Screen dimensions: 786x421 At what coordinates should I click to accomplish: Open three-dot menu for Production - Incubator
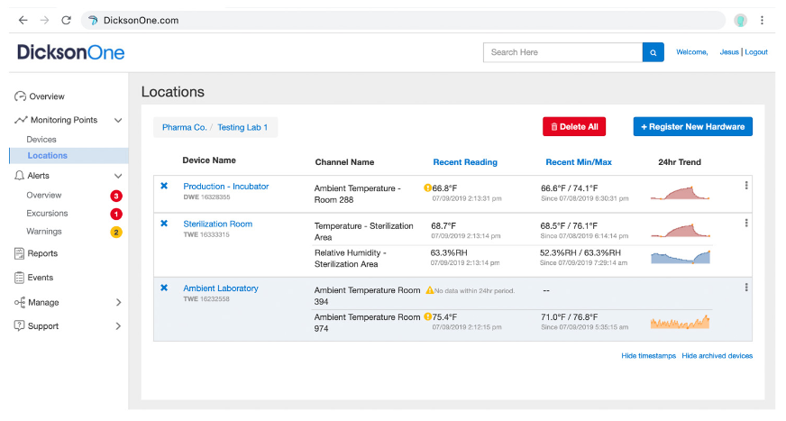tap(746, 186)
